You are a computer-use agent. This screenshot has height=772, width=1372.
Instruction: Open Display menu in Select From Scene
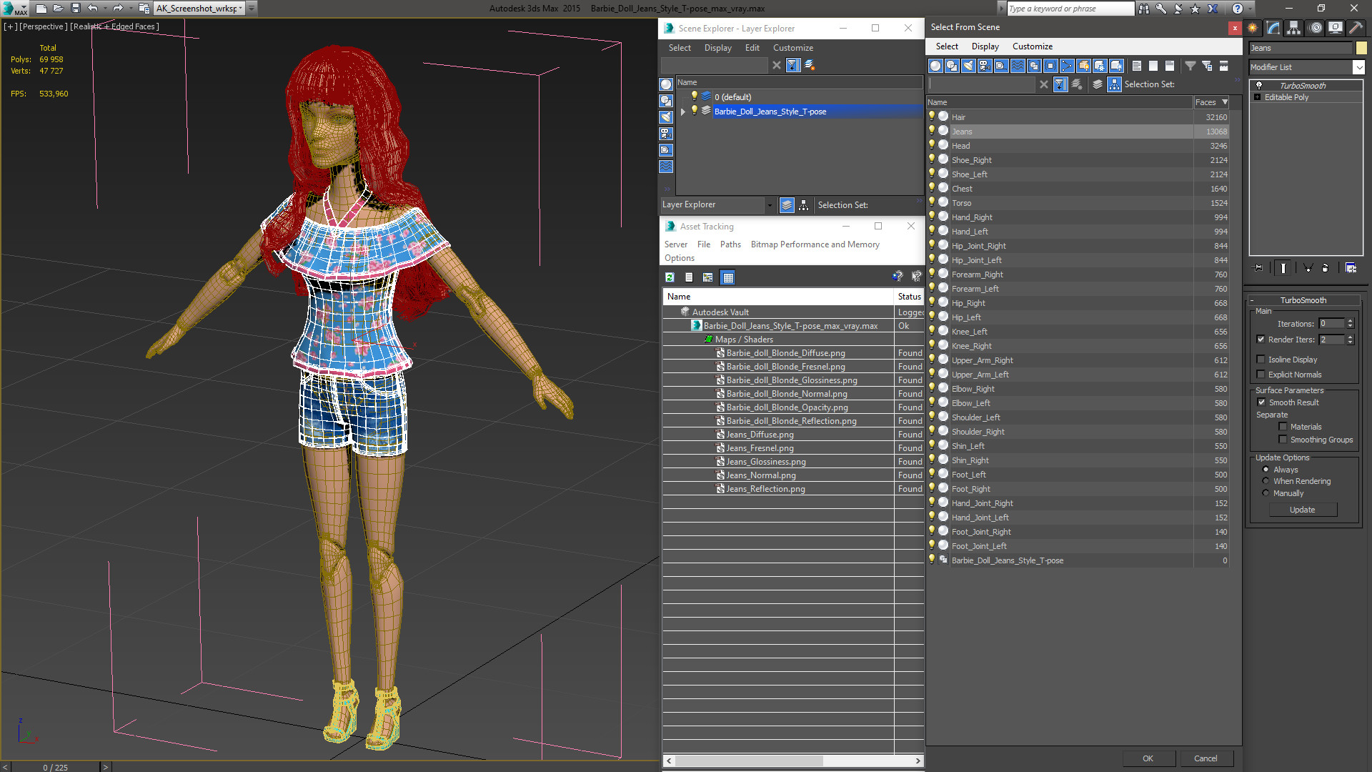pos(985,46)
